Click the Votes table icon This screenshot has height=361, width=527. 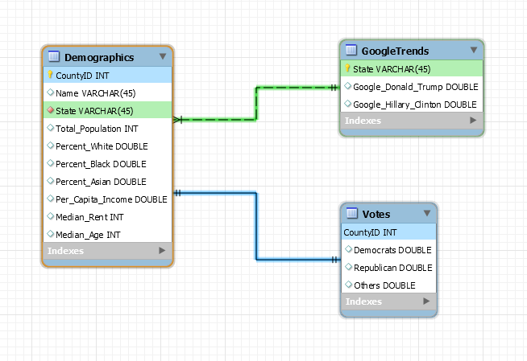(x=352, y=213)
